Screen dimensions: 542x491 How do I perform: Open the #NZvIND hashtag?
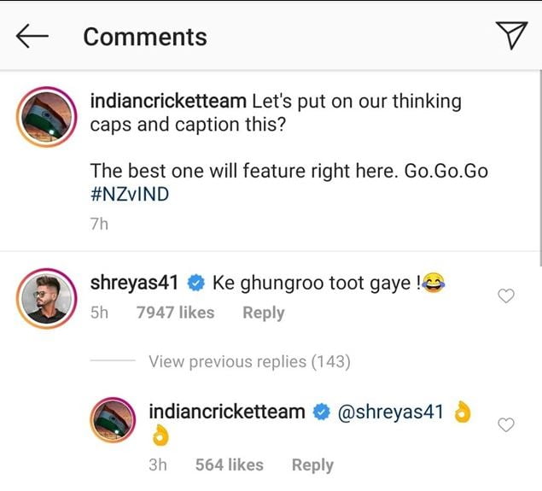[x=131, y=194]
